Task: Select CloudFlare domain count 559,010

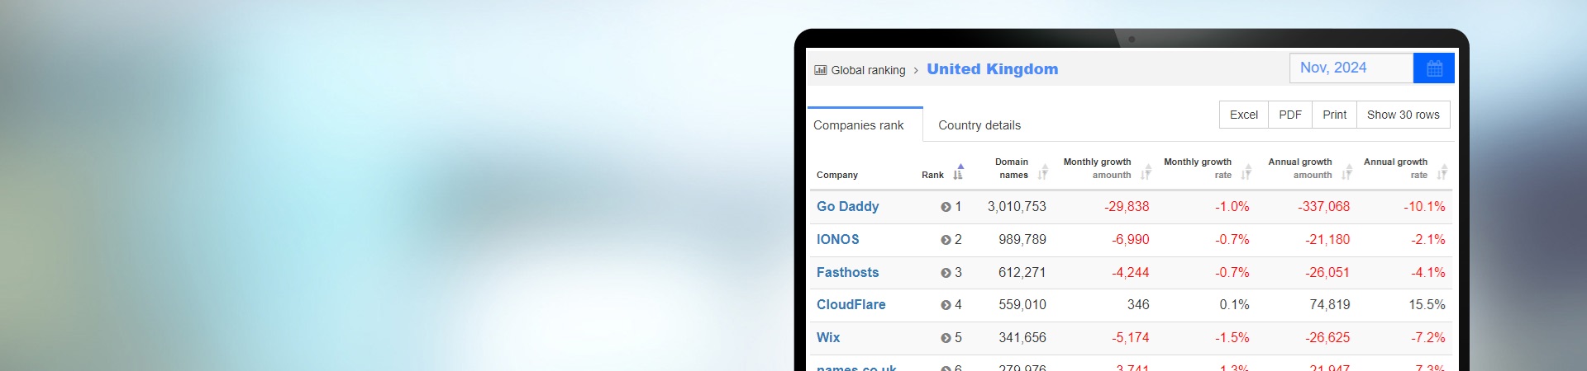Action: coord(1022,305)
